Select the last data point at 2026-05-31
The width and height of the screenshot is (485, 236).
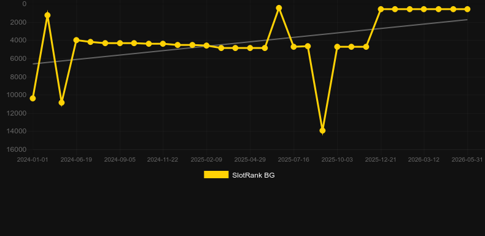[x=467, y=9]
